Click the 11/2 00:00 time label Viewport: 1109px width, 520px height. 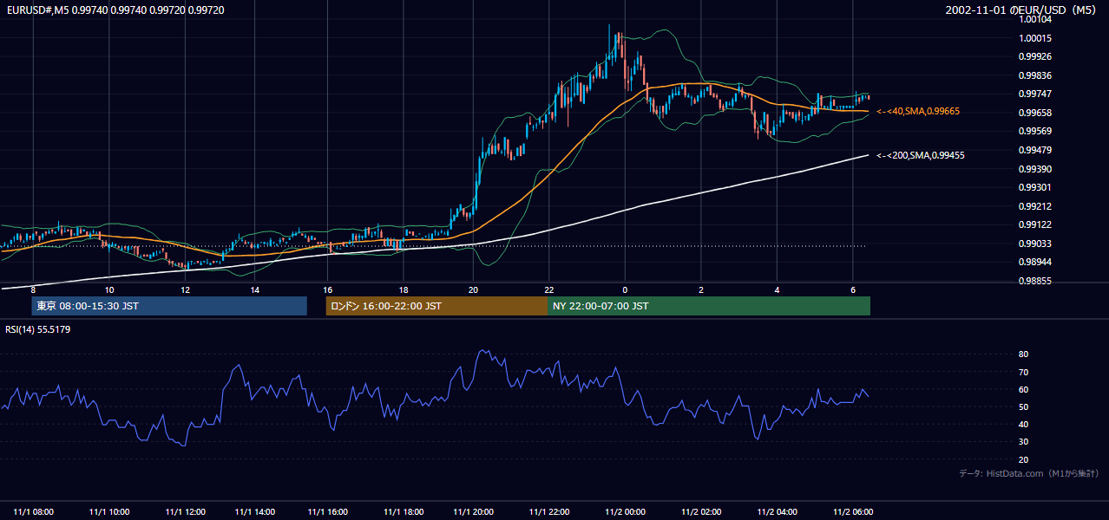[x=626, y=512]
